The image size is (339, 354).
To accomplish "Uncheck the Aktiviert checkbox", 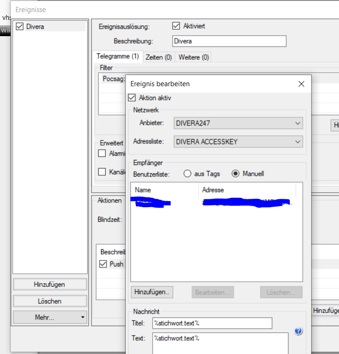I will tap(176, 26).
